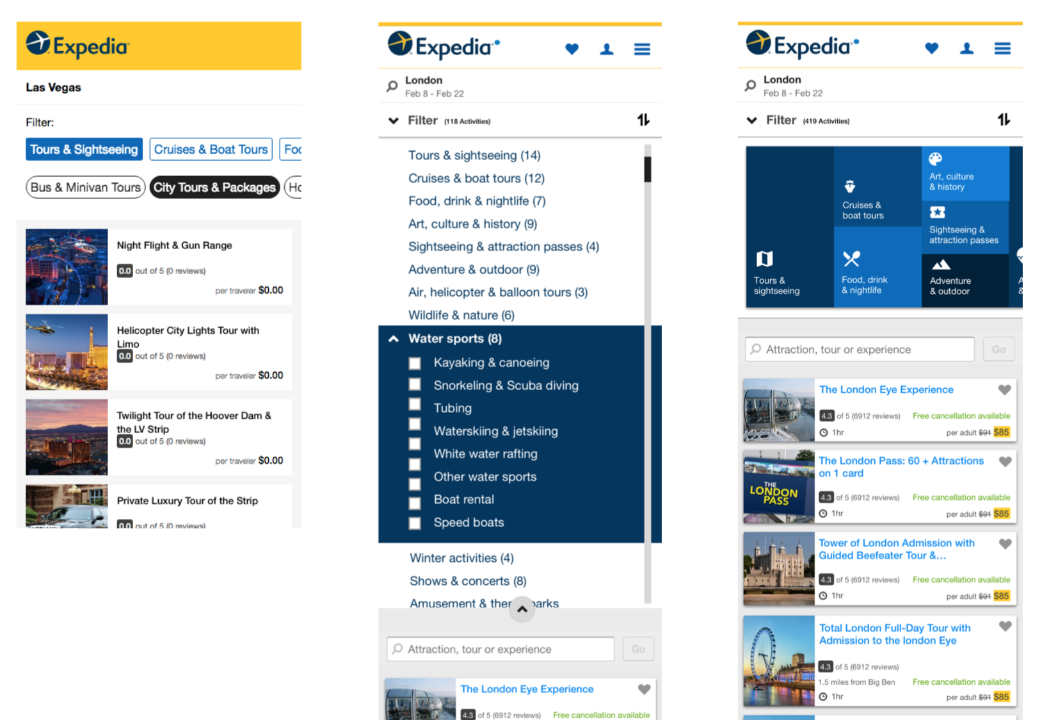This screenshot has width=1042, height=720.
Task: Expand Tours & sightseeing (14) category
Action: (474, 155)
